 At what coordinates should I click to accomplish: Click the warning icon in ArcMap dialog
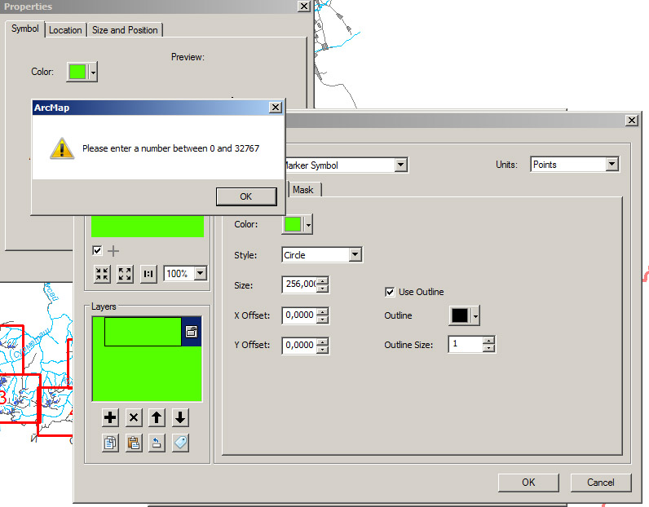coord(62,148)
